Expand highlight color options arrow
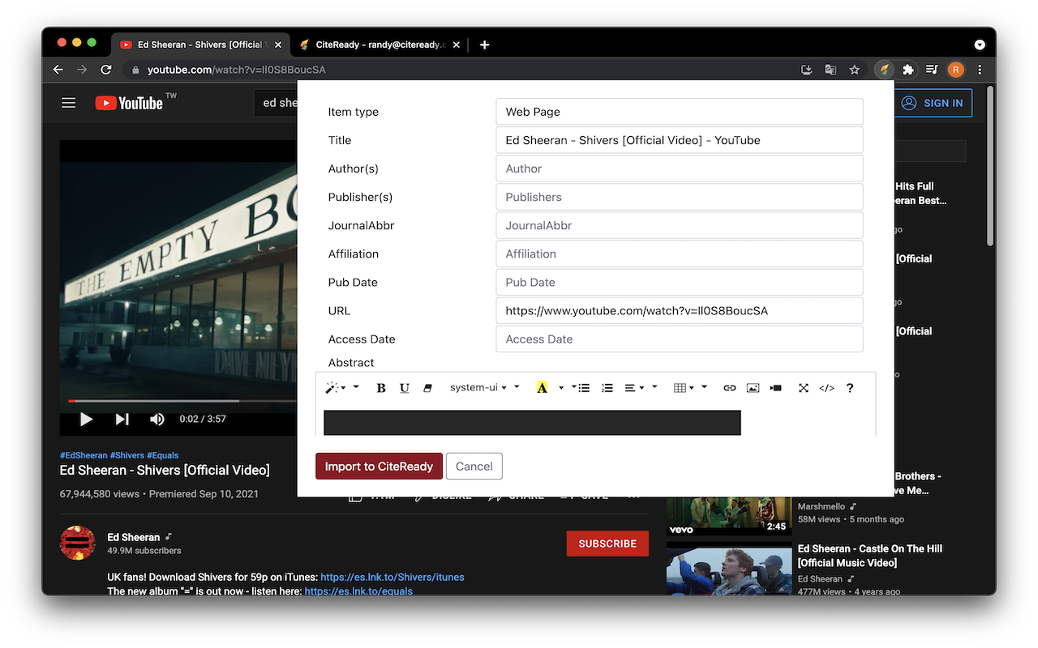Image resolution: width=1038 pixels, height=648 pixels. tap(561, 388)
